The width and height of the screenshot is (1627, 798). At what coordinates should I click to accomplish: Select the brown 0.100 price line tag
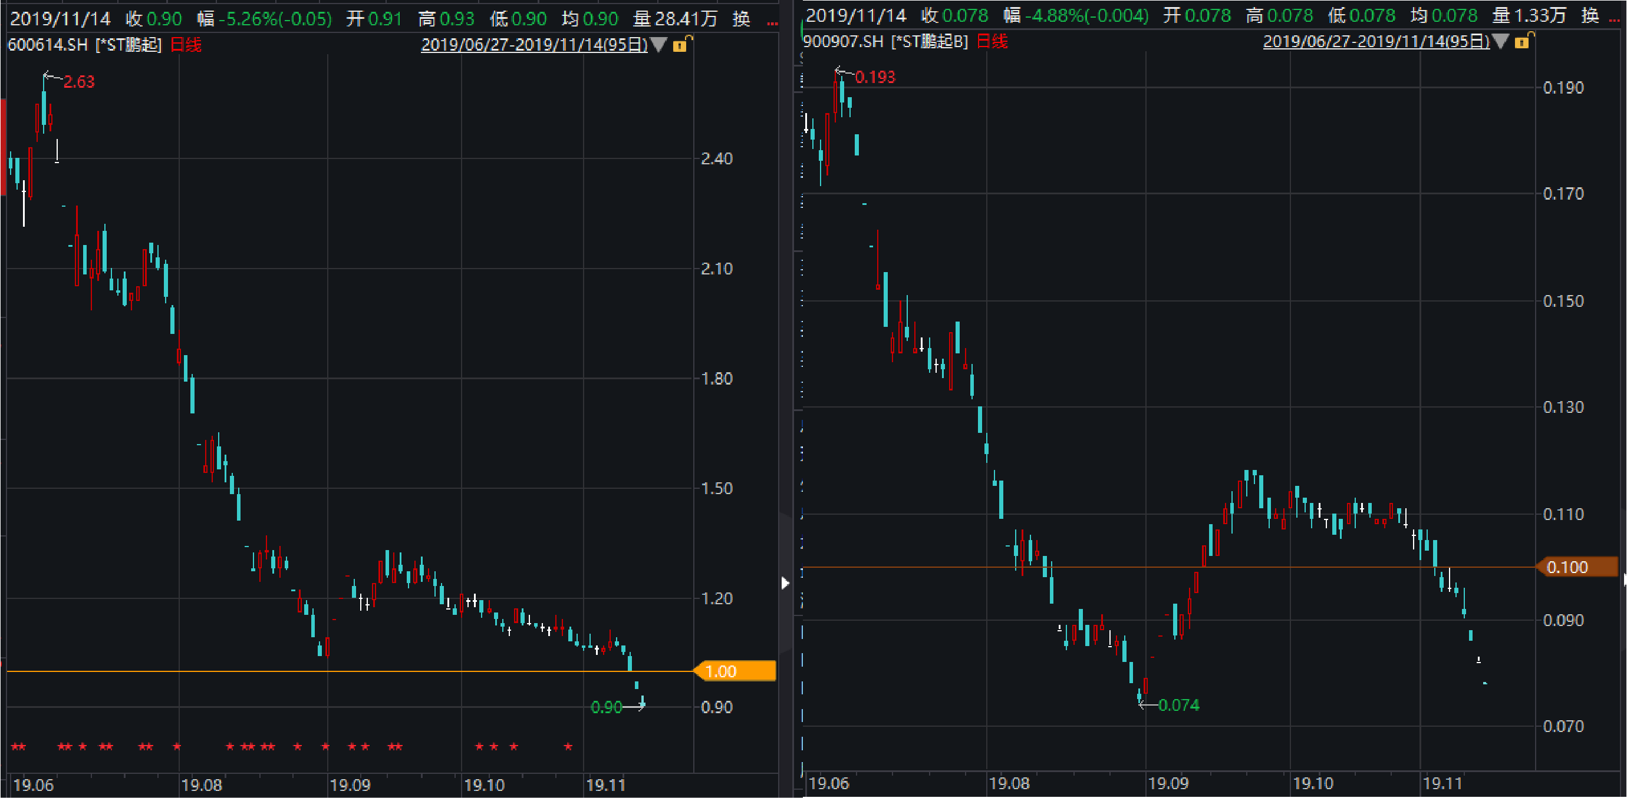coord(1577,567)
